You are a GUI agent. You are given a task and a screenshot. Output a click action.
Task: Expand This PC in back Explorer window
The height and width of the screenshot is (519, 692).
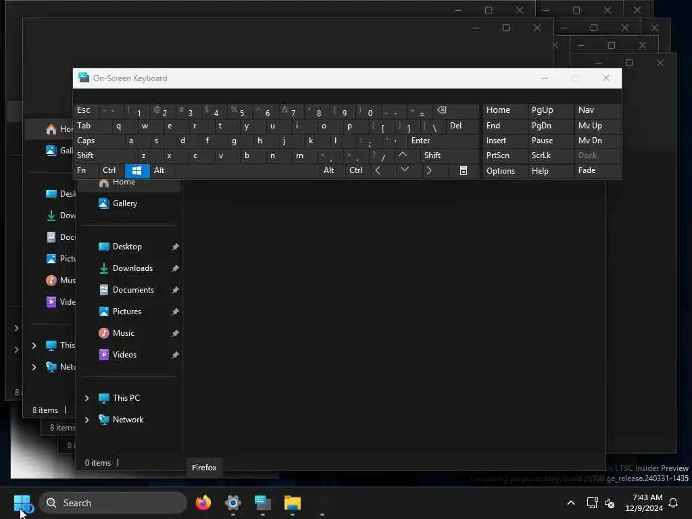tap(34, 345)
